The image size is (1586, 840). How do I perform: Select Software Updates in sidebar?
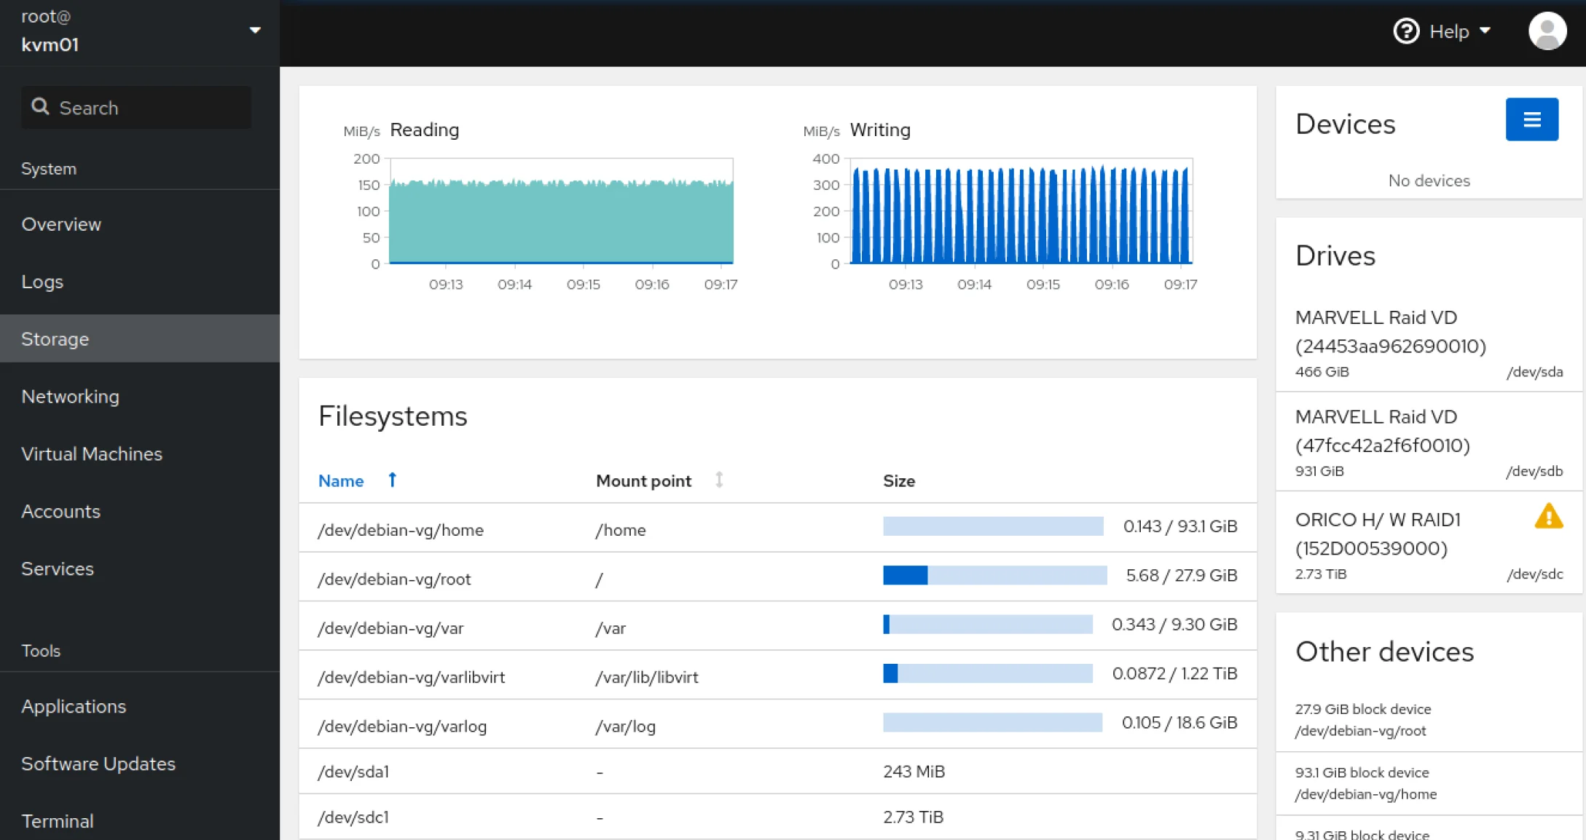[x=98, y=764]
